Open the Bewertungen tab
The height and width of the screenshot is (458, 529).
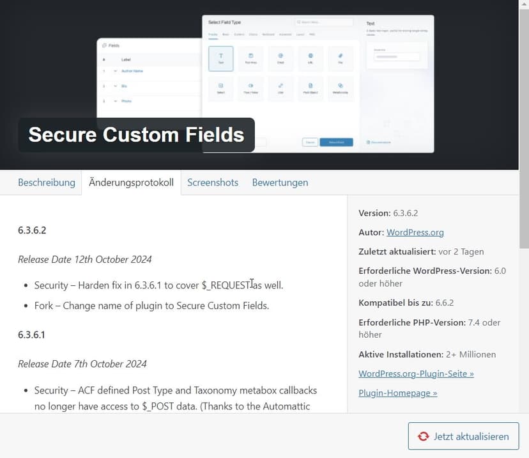(280, 182)
